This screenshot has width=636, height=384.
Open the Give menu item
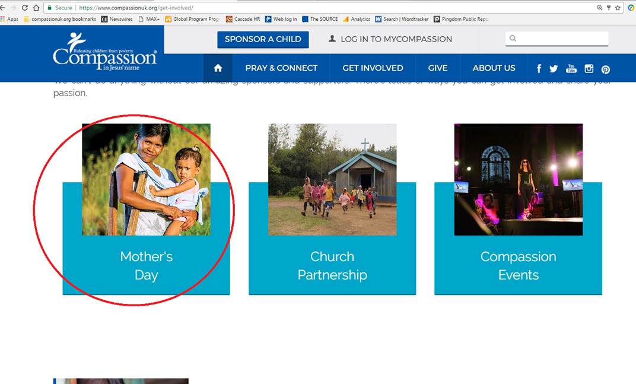tap(438, 68)
